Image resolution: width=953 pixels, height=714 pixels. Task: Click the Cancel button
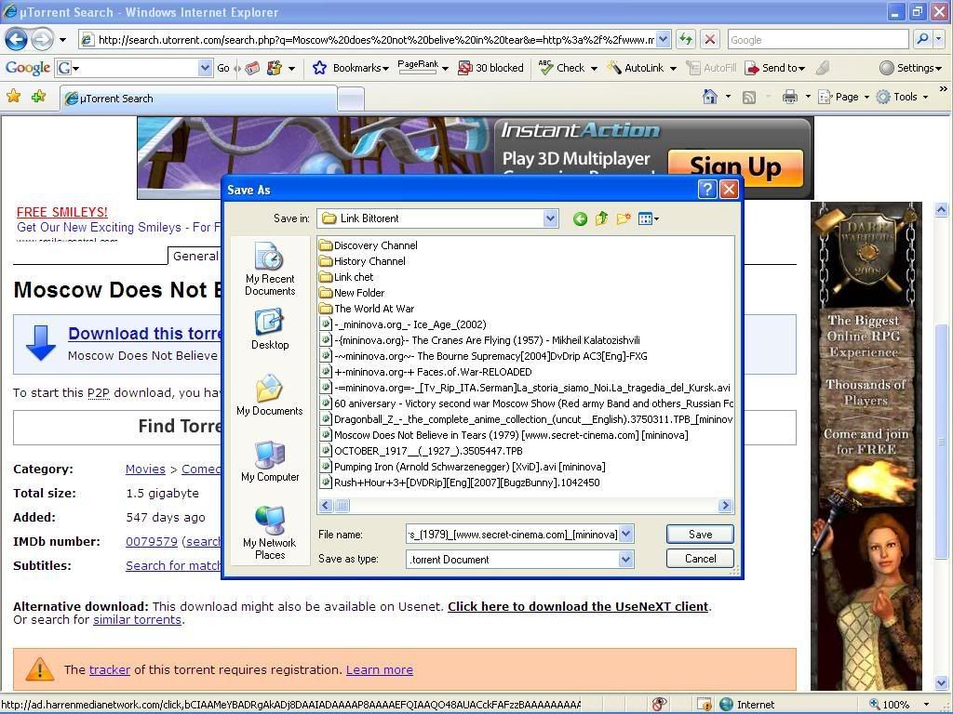(x=700, y=559)
